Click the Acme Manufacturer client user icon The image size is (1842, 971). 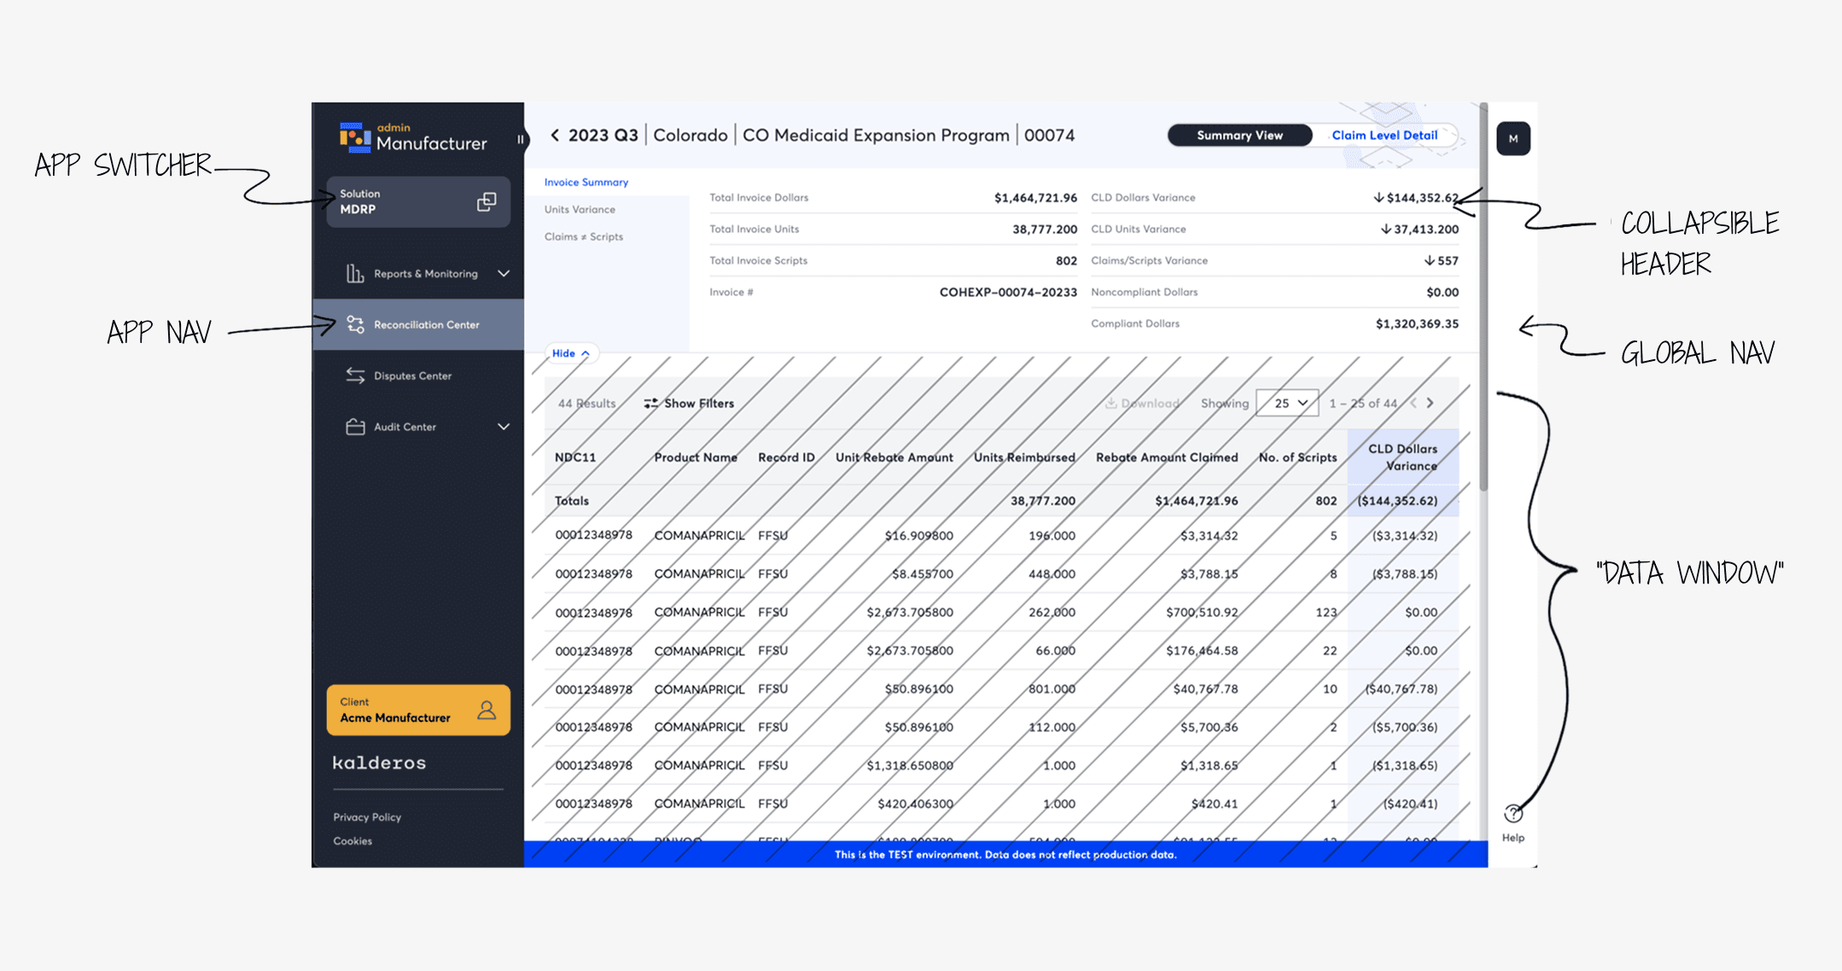coord(487,710)
